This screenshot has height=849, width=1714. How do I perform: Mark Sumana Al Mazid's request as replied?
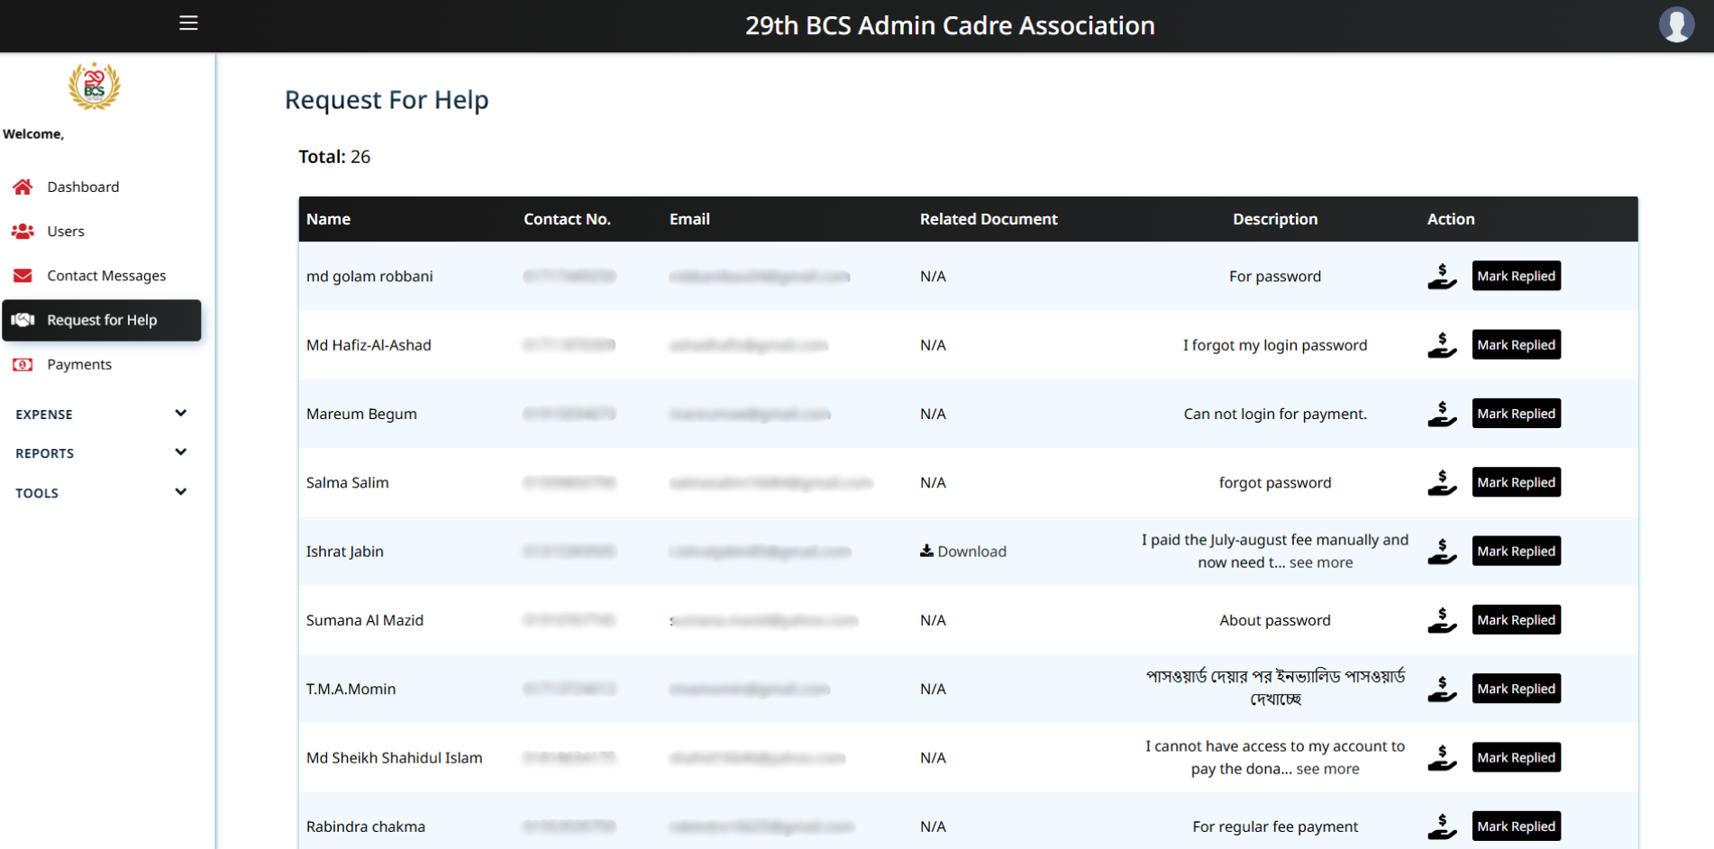[1516, 620]
